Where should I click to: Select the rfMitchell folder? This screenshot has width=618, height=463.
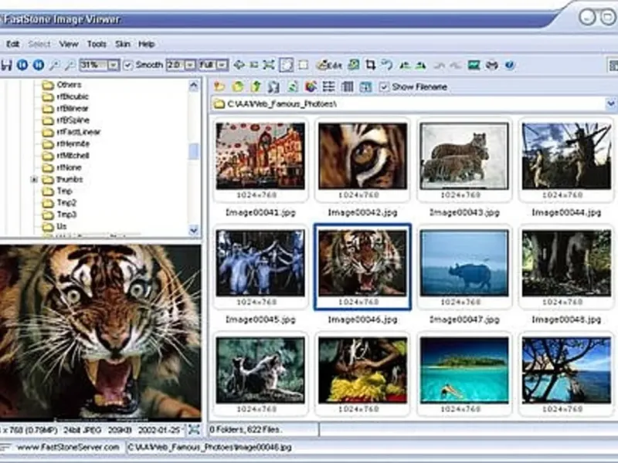click(73, 156)
